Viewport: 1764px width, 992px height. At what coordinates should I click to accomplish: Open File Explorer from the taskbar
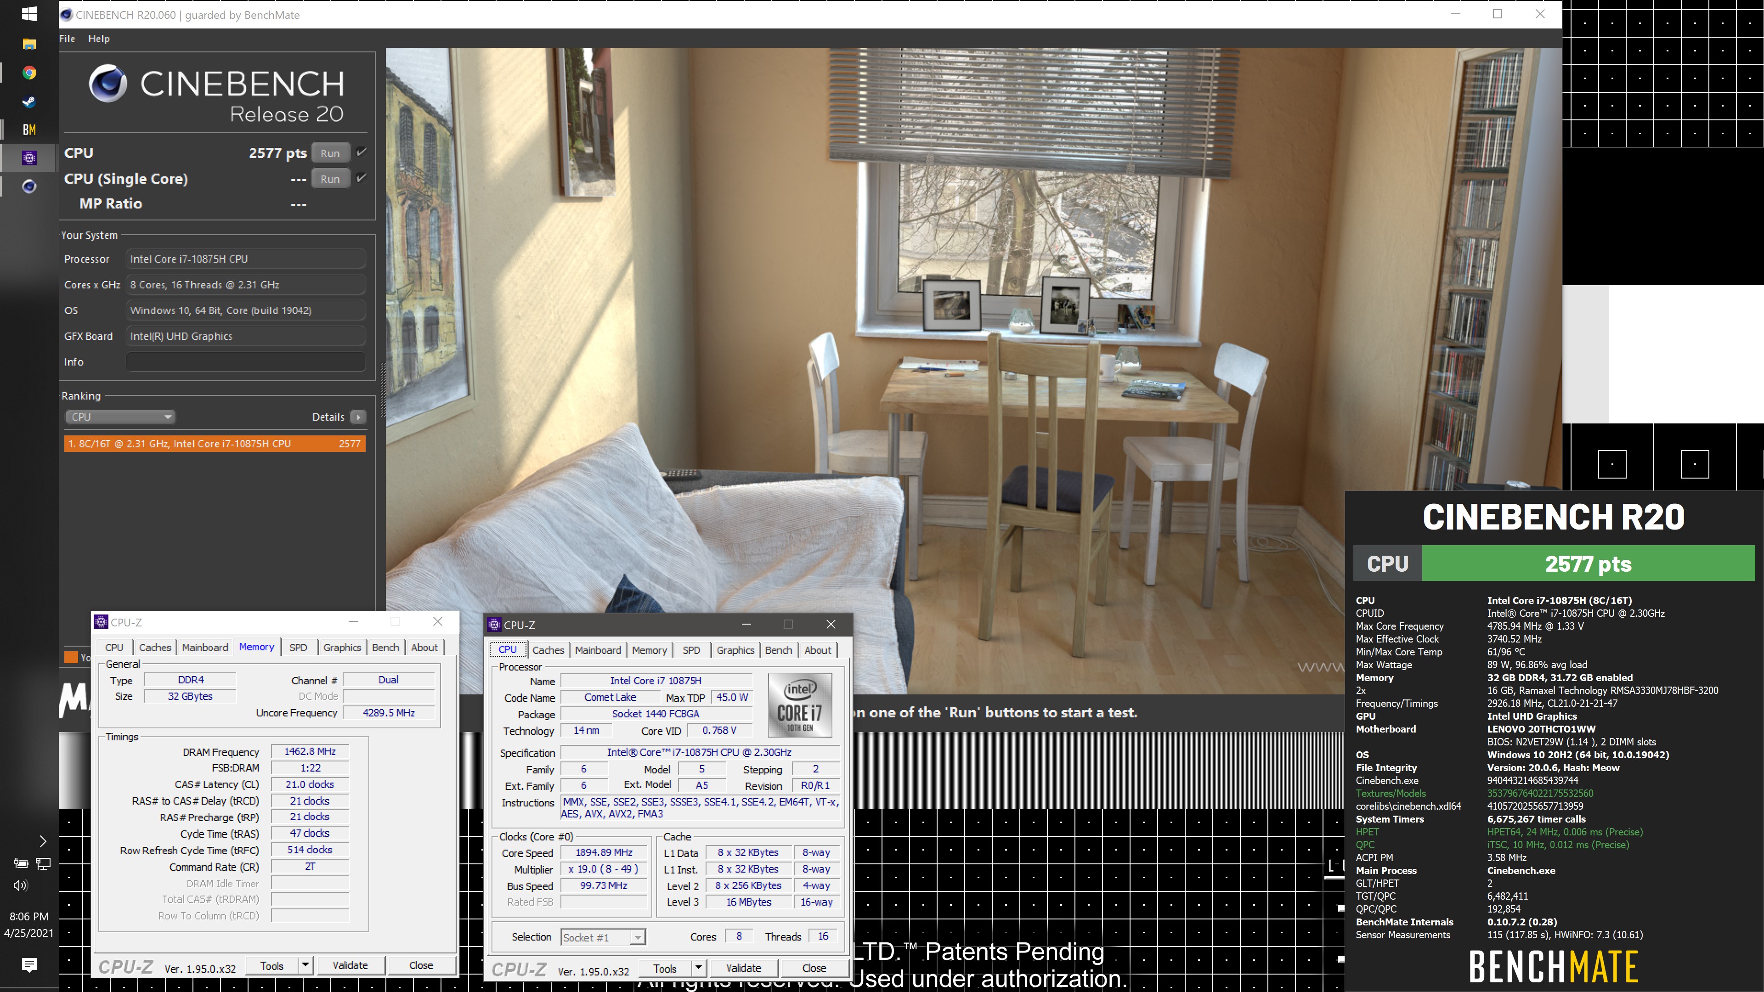coord(29,44)
